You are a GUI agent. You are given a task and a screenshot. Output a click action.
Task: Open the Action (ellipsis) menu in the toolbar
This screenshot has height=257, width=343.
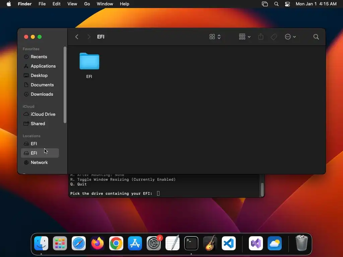pos(290,37)
